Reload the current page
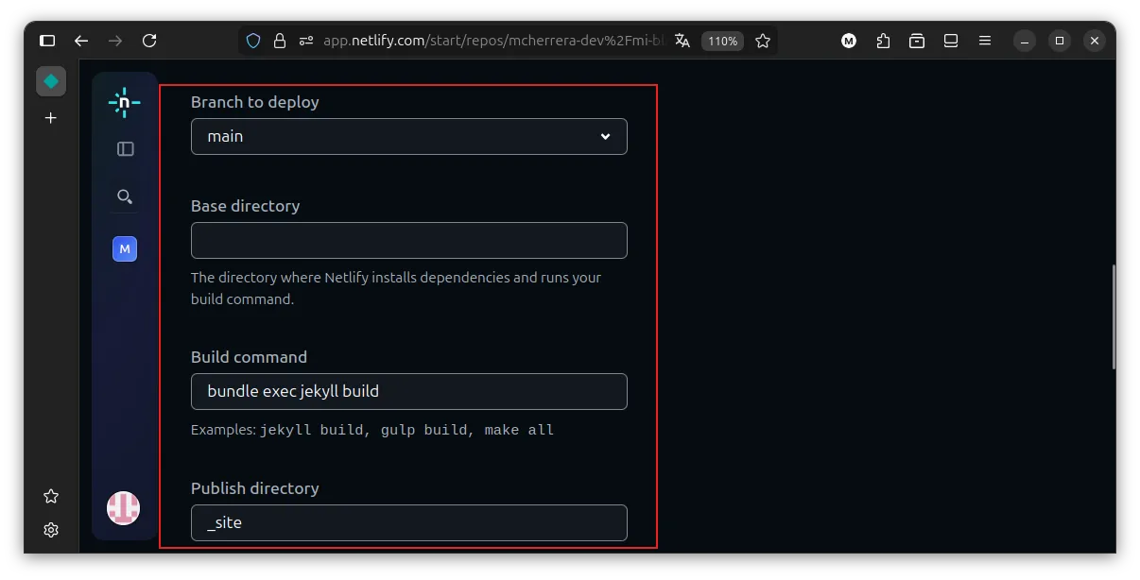1140x580 pixels. [x=149, y=41]
